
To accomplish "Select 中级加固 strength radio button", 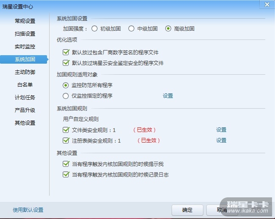I will pos(131,28).
